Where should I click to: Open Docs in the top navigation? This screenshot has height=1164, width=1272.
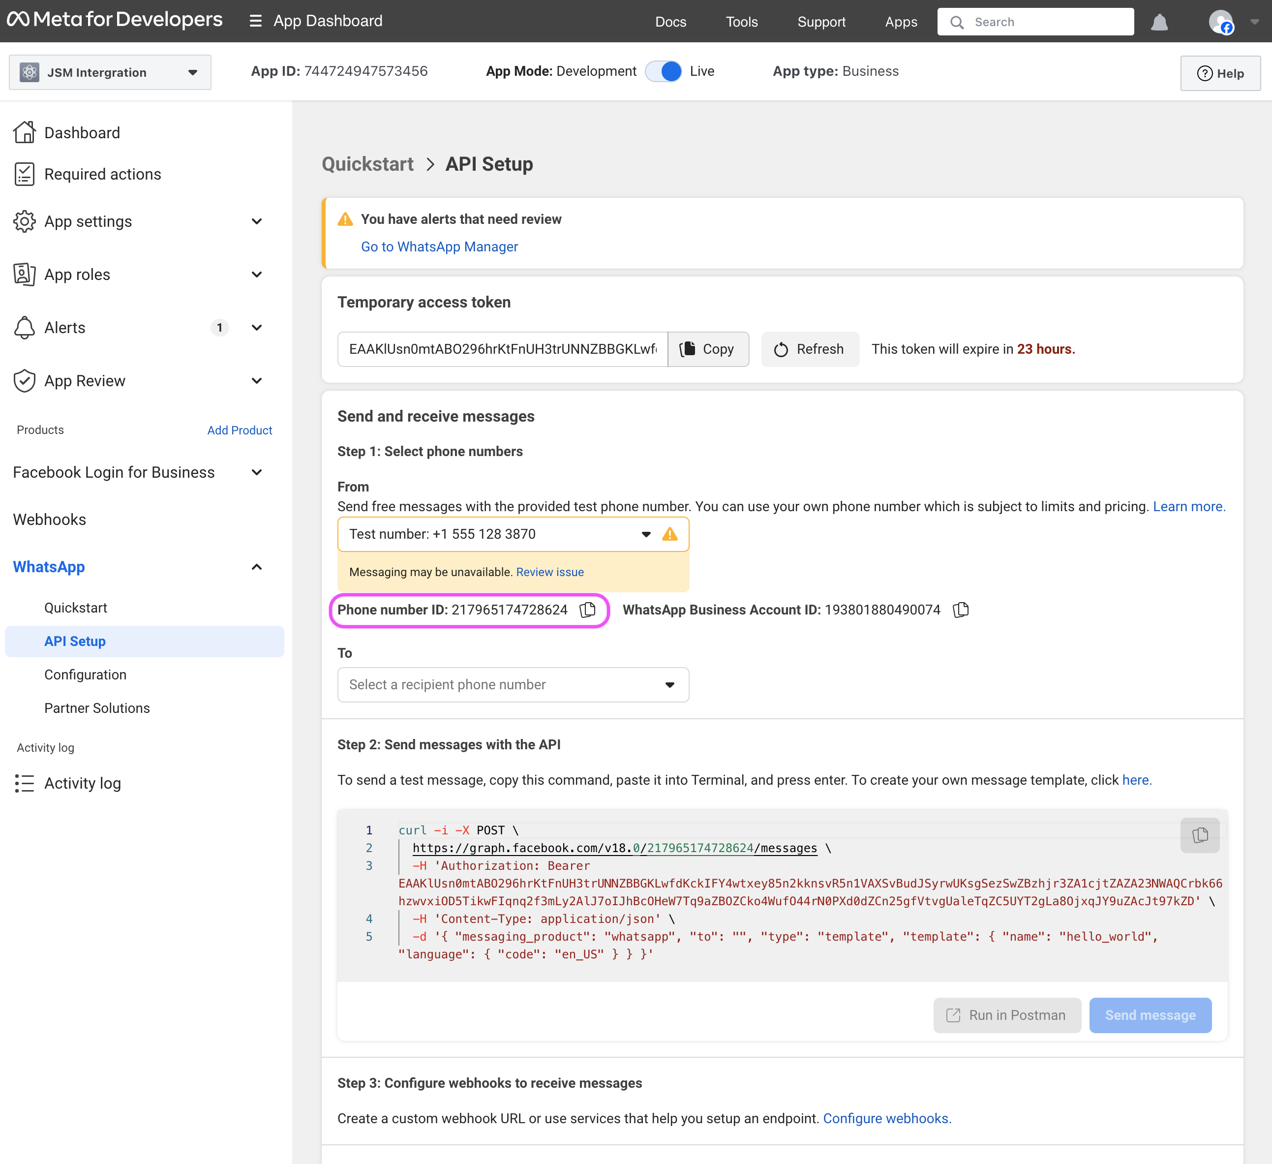click(x=670, y=22)
